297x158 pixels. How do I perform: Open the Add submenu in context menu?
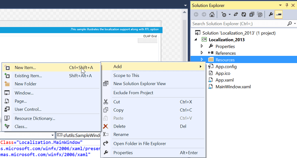click(153, 67)
